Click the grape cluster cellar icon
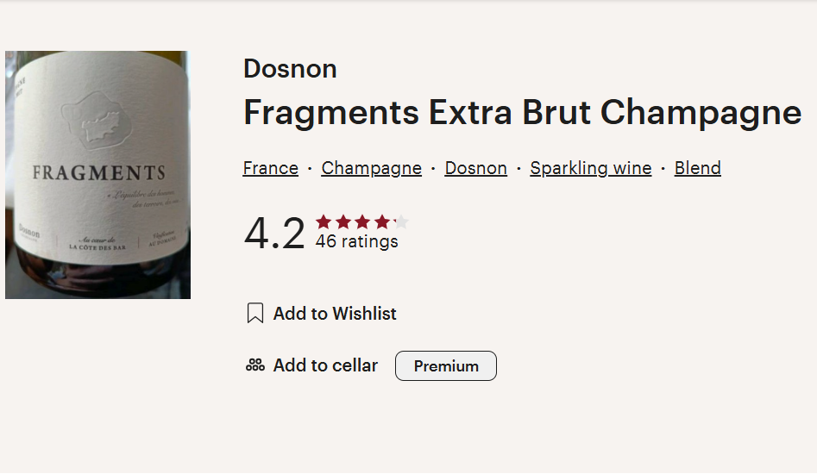This screenshot has width=817, height=474. 255,365
